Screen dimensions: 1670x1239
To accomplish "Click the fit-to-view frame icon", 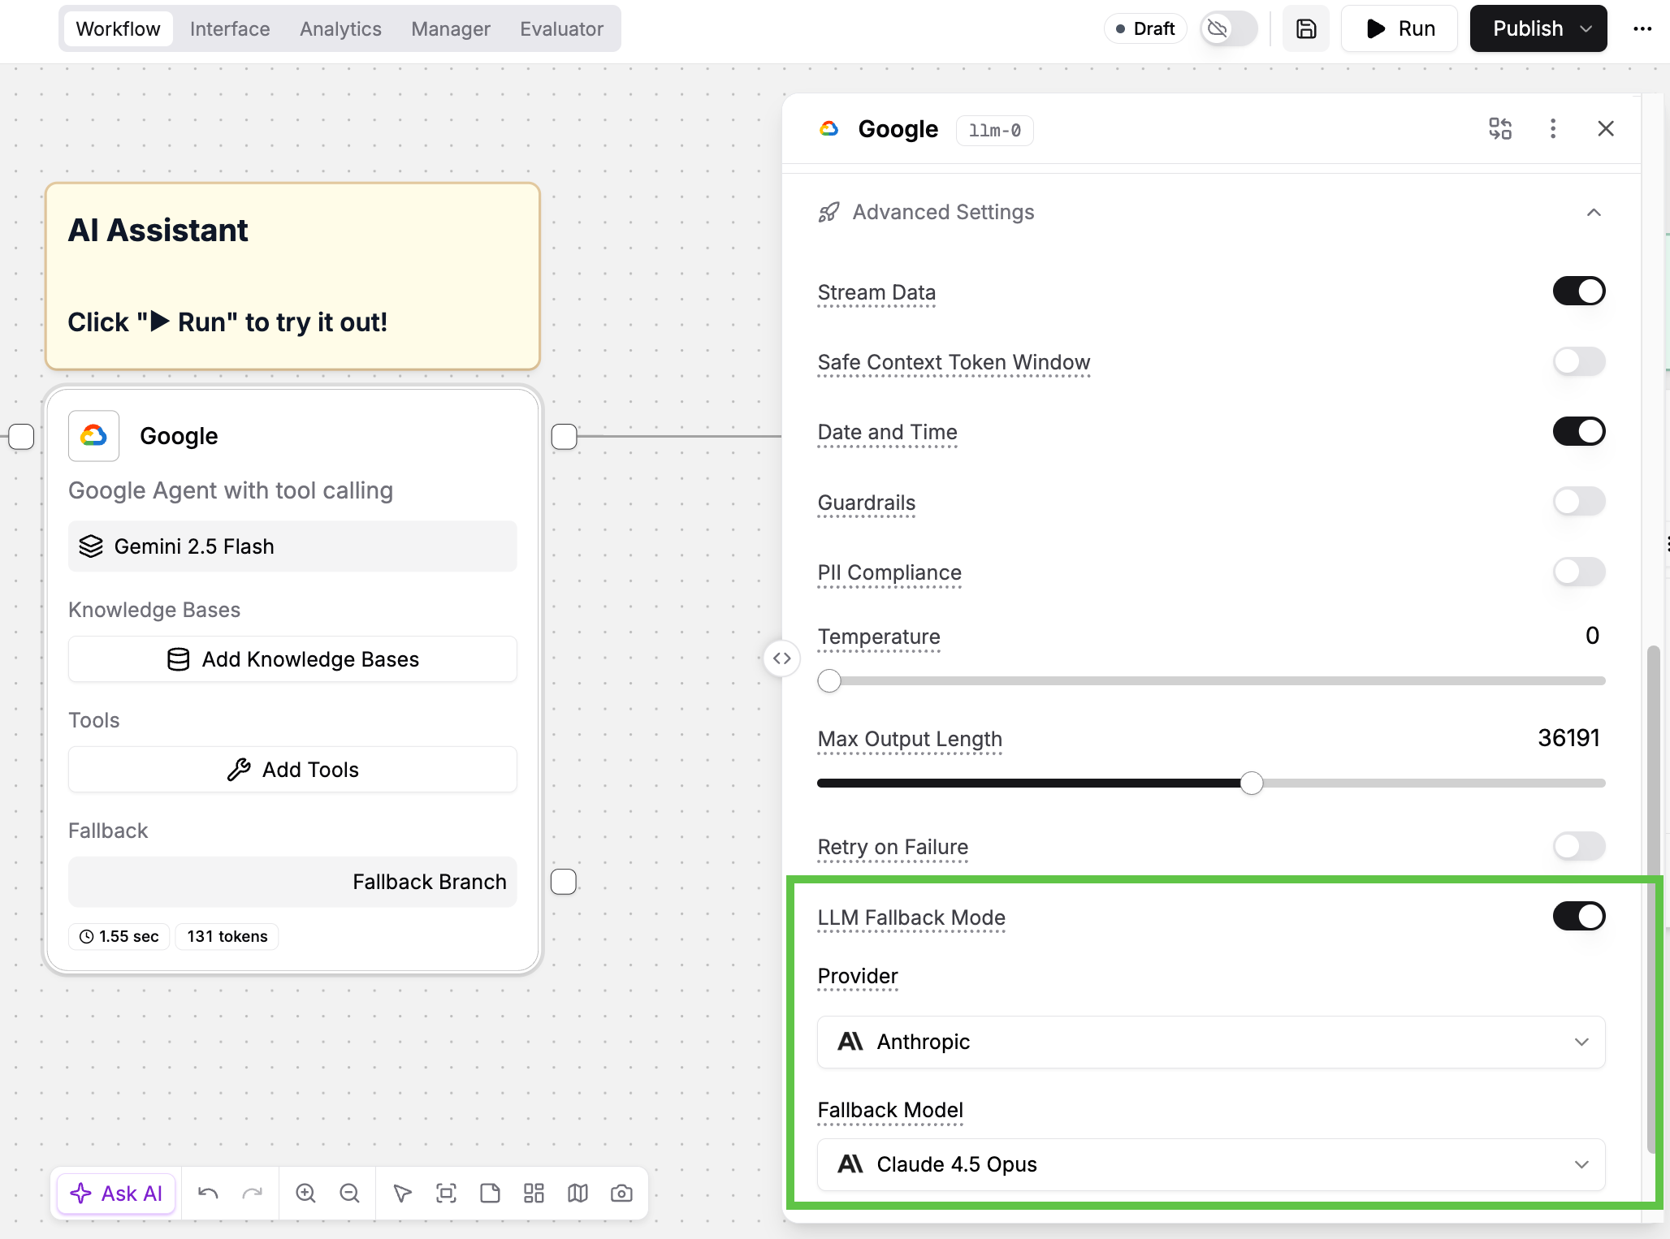I will point(446,1193).
